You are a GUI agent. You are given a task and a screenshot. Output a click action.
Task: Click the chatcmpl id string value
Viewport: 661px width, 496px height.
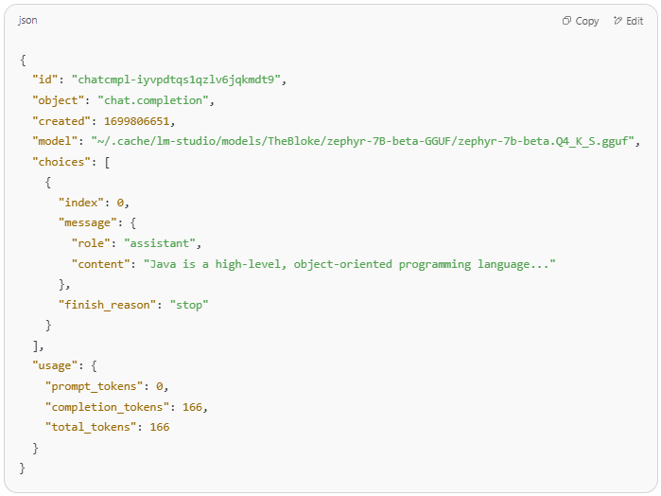coord(176,80)
